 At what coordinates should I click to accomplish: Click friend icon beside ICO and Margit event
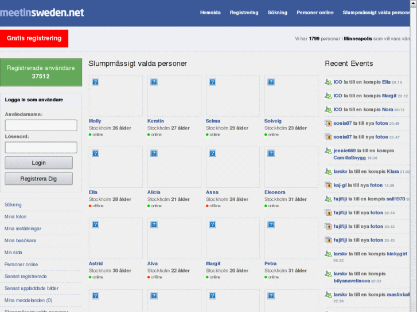329,96
